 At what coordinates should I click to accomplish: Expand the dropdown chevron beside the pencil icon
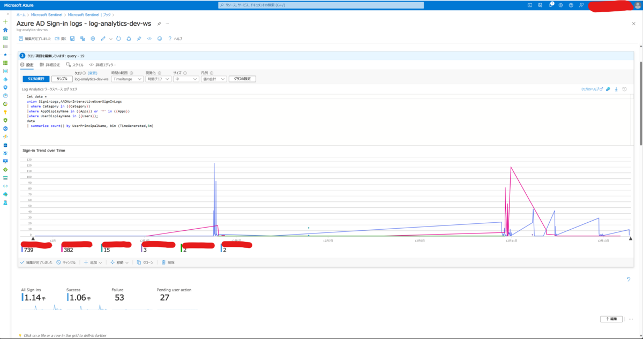click(x=111, y=39)
